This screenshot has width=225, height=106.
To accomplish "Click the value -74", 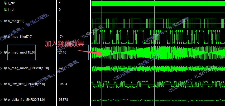I will coord(61,37).
